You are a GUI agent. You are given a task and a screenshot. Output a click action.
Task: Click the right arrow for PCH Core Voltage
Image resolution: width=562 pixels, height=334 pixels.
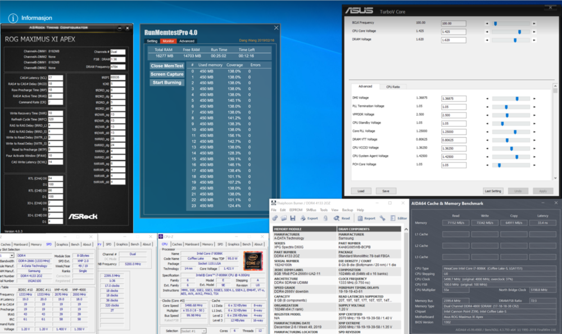tap(534, 165)
